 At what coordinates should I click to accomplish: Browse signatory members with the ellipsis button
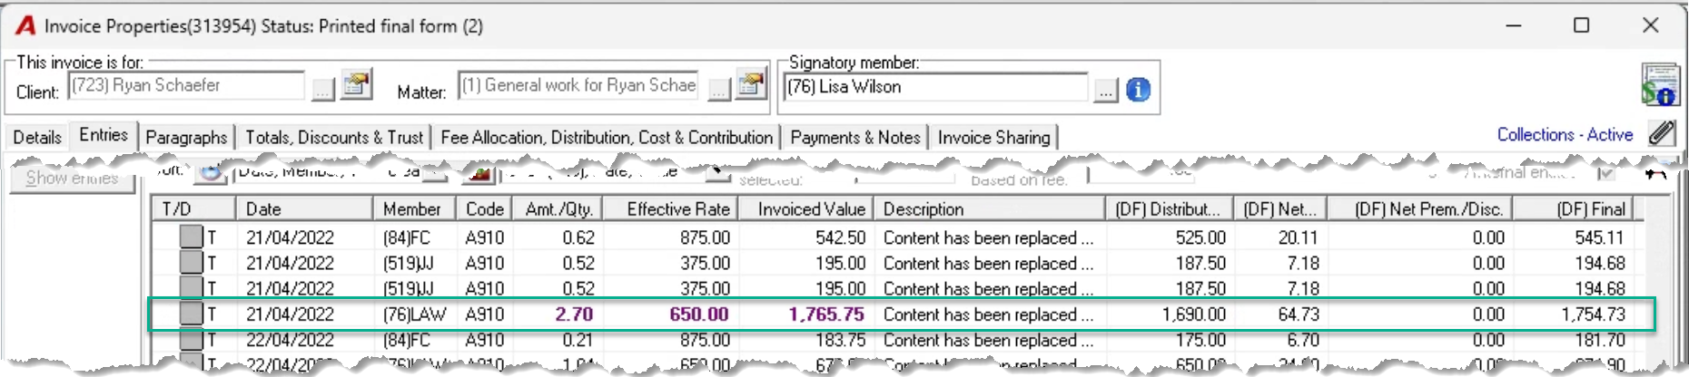pyautogui.click(x=1104, y=91)
